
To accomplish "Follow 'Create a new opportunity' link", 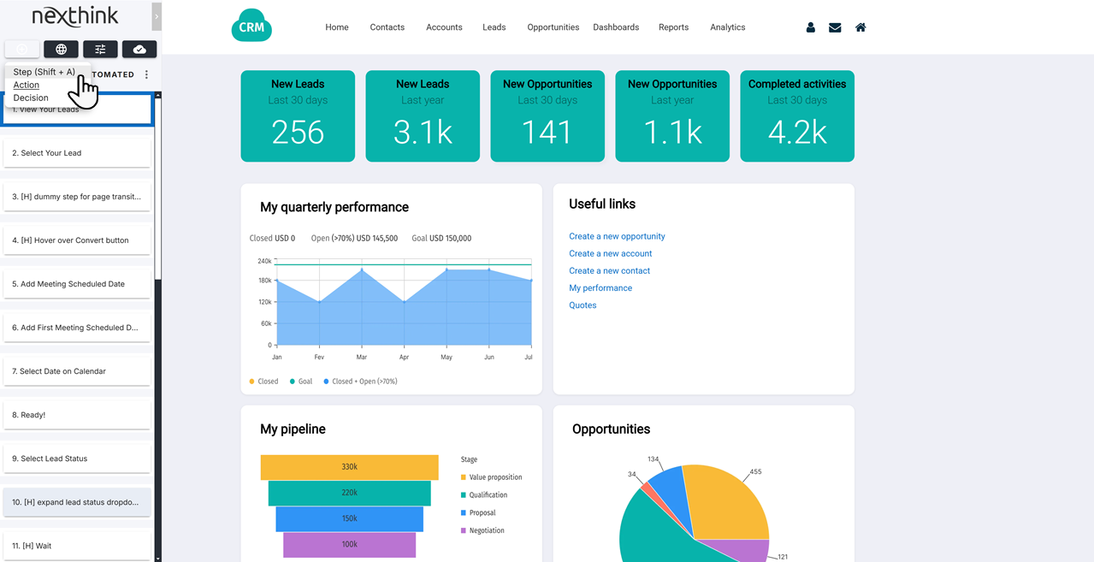I will click(617, 236).
